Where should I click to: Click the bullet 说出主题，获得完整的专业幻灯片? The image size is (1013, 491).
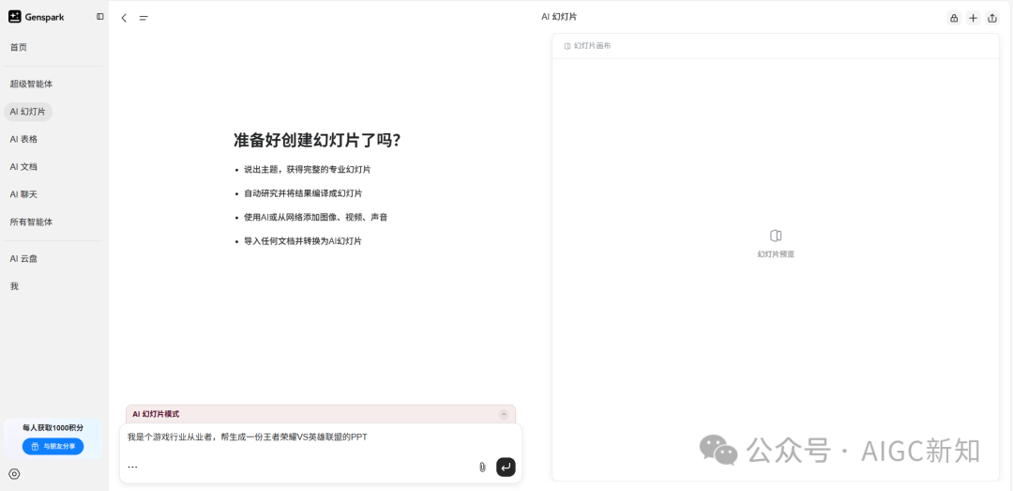307,170
